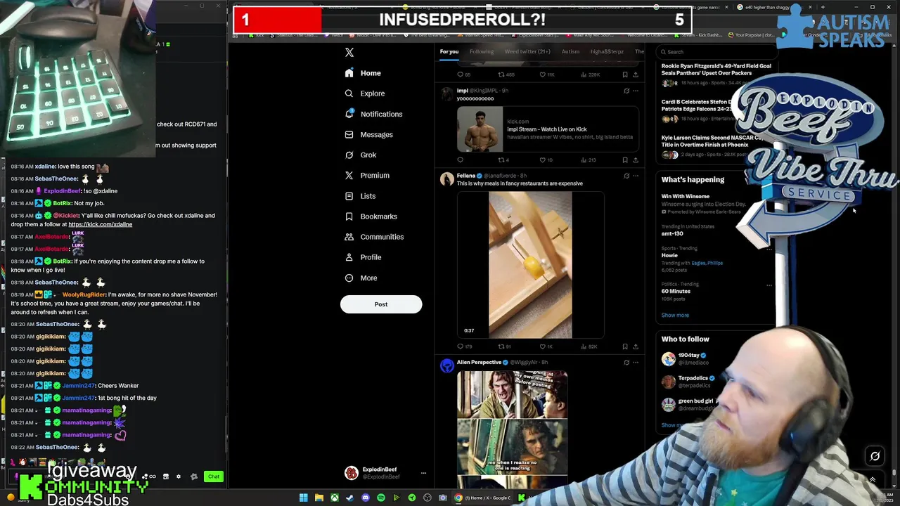
Task: Open more options on impl post
Action: point(636,91)
